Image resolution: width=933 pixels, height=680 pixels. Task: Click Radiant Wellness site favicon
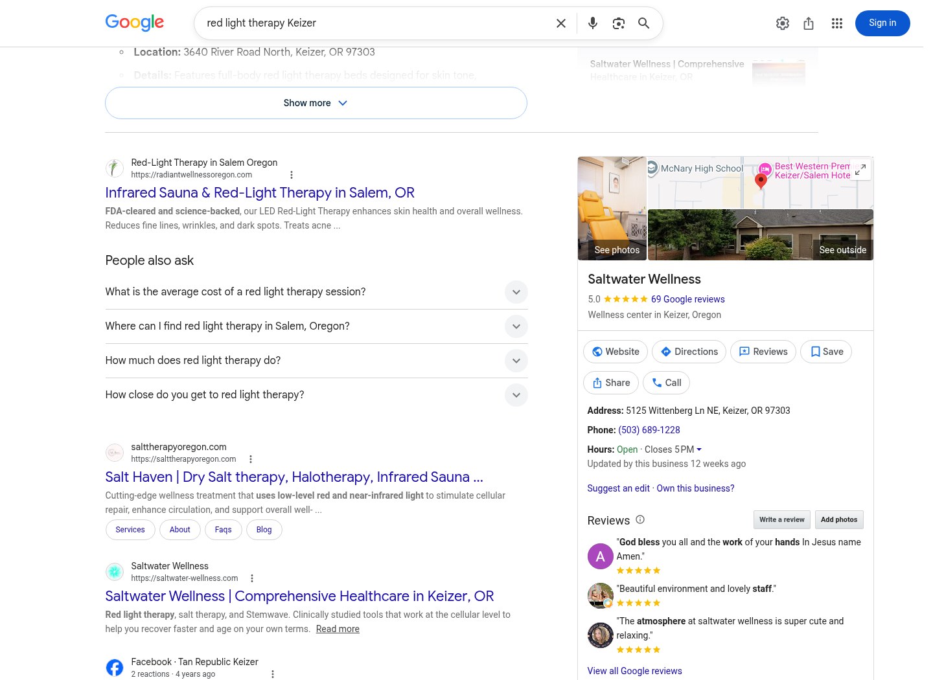point(115,168)
